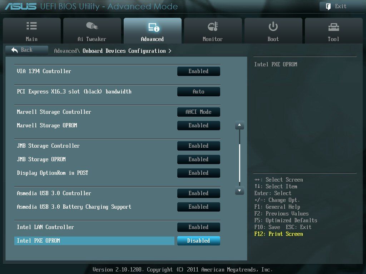Change VIA 1394 Controller Enabled value

pyautogui.click(x=199, y=71)
